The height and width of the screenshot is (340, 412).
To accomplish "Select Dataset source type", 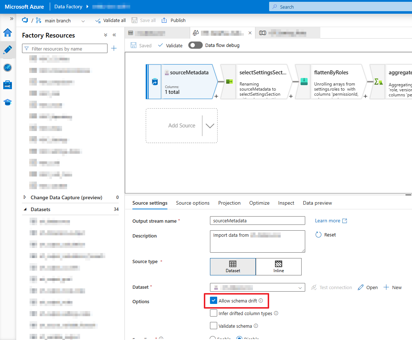I will [x=233, y=267].
